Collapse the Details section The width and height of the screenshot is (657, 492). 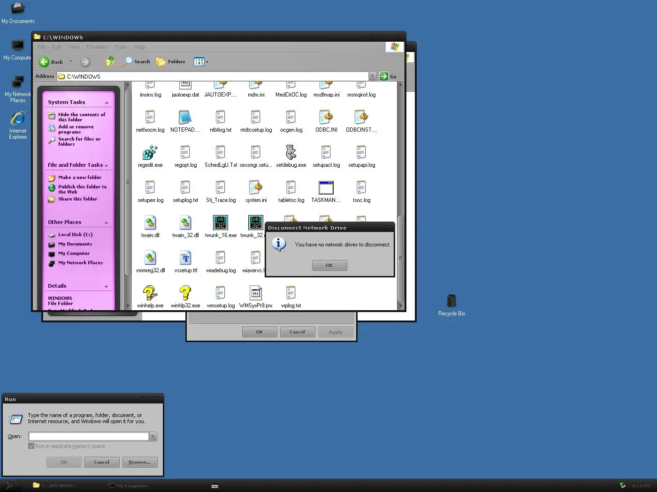pyautogui.click(x=107, y=286)
